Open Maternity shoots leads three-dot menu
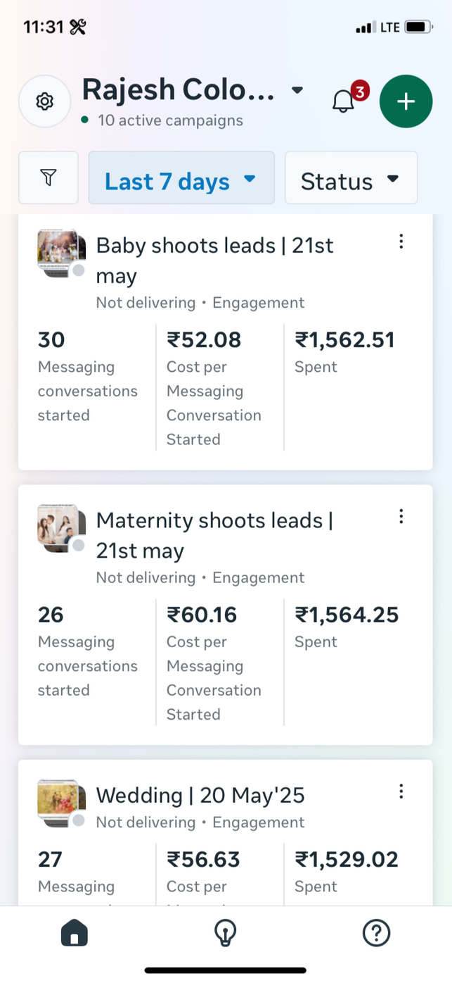The image size is (452, 983). click(401, 516)
